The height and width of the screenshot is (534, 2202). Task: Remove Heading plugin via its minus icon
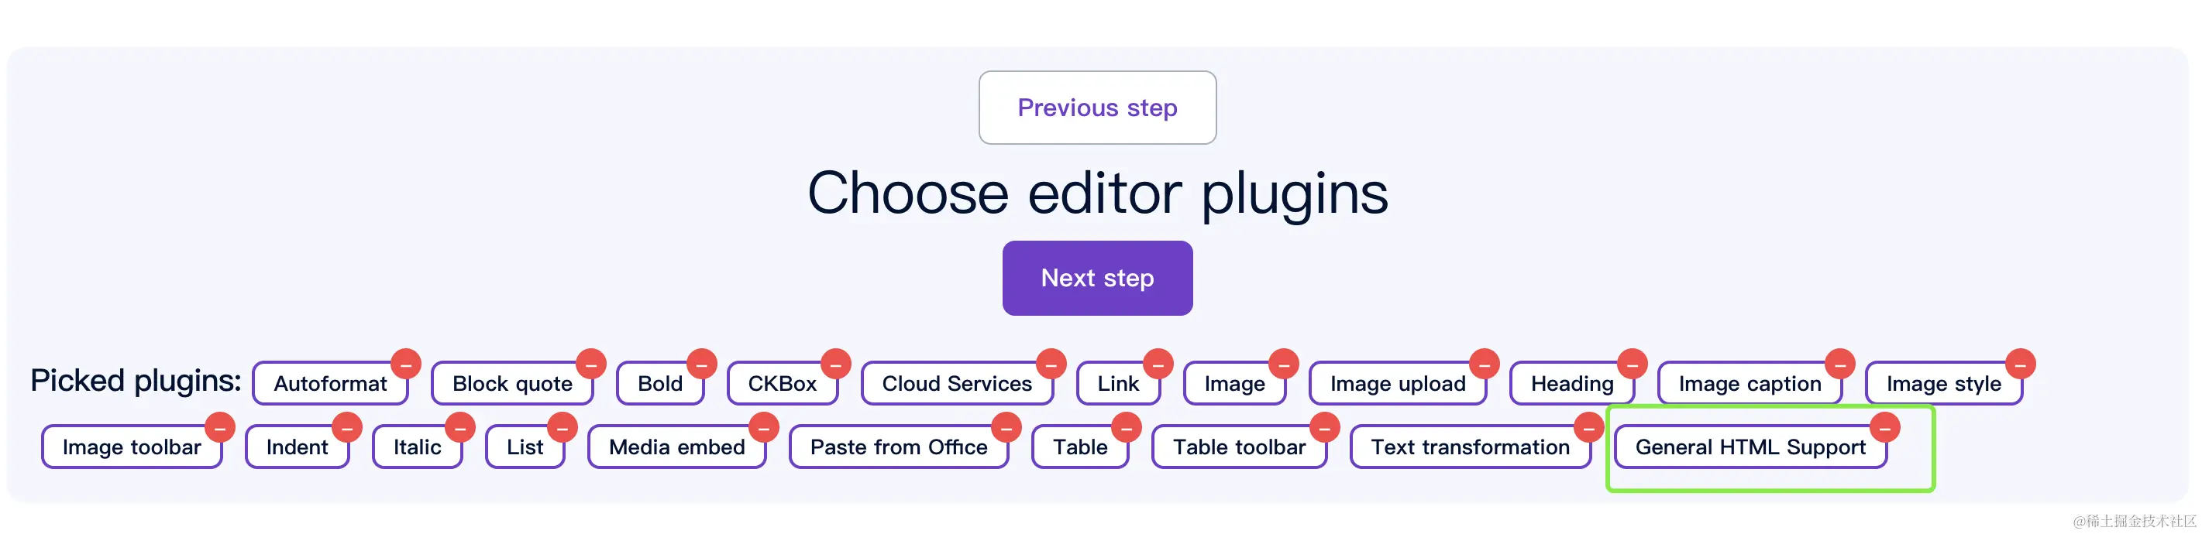pos(1632,364)
